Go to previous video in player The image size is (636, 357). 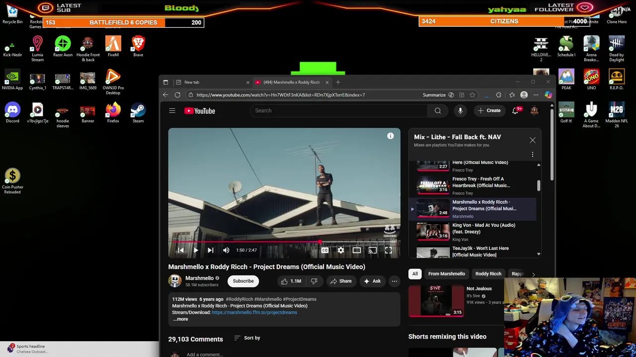pos(181,250)
